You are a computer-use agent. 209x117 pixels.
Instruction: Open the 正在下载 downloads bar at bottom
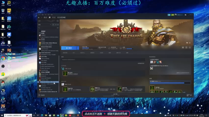click(115, 95)
